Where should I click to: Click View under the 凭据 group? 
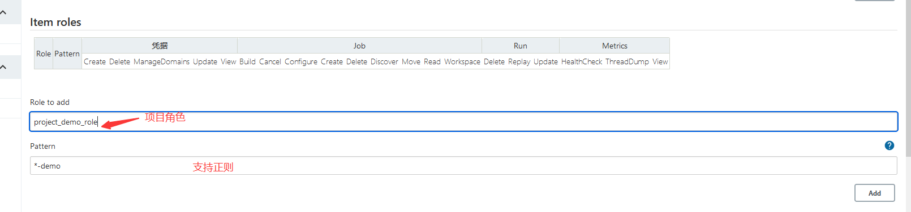(228, 61)
